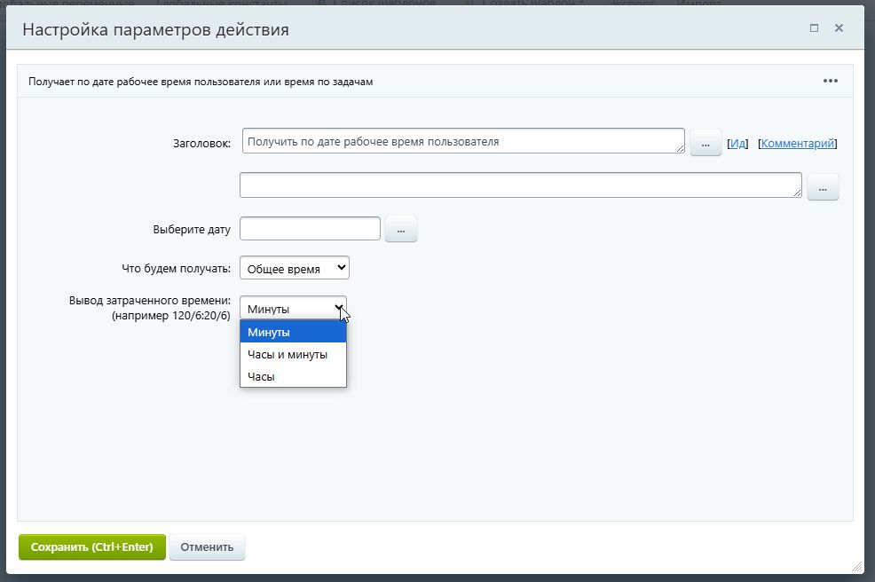
Task: Click the "..." icon beside the Заголовок field
Action: pyautogui.click(x=705, y=142)
